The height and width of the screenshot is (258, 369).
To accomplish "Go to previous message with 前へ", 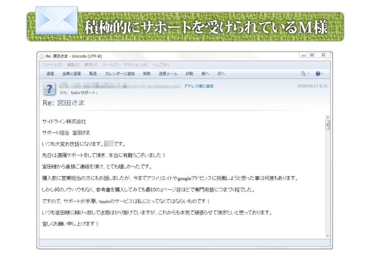I will [x=205, y=74].
